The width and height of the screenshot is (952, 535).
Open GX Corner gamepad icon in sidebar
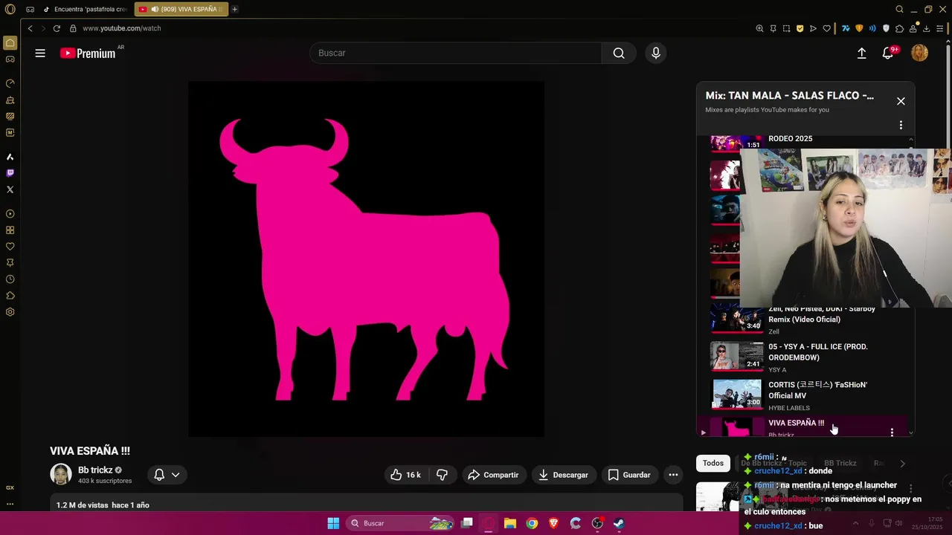click(x=10, y=59)
